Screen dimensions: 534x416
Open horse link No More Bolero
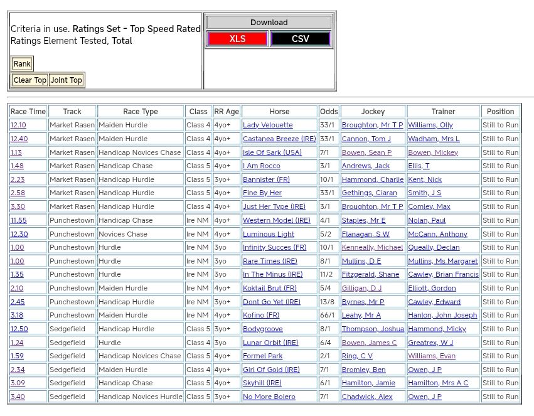[269, 397]
